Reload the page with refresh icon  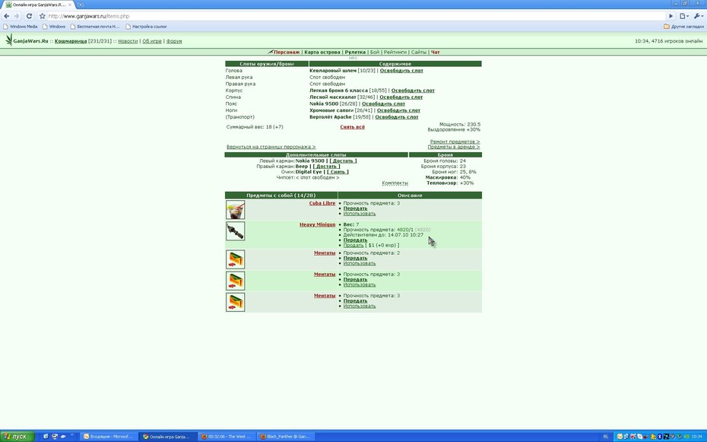coord(30,16)
